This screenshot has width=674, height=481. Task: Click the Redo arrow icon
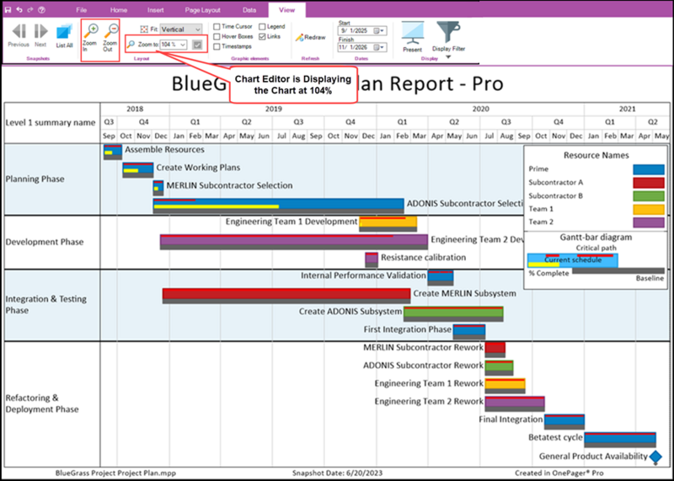30,9
